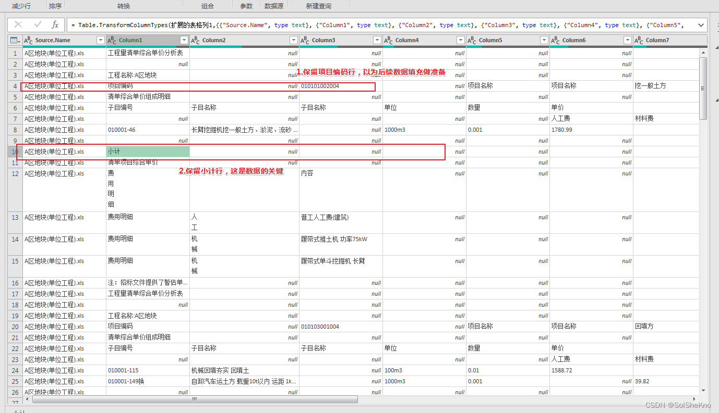The height and width of the screenshot is (413, 719).
Task: Select the Column2 header label
Action: (214, 40)
